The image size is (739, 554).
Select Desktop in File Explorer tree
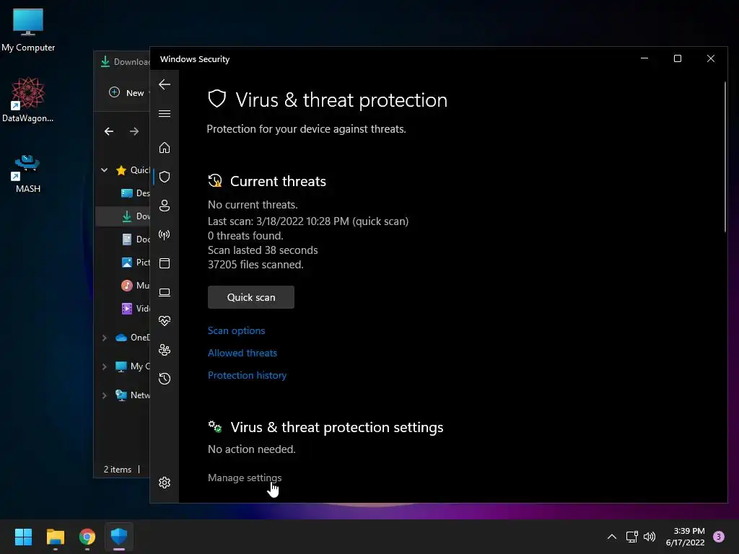[135, 193]
